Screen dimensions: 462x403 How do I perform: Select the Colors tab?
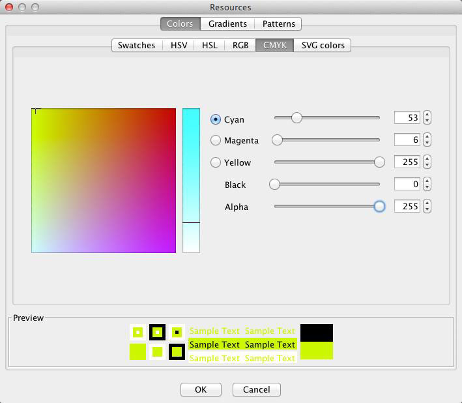tap(180, 23)
